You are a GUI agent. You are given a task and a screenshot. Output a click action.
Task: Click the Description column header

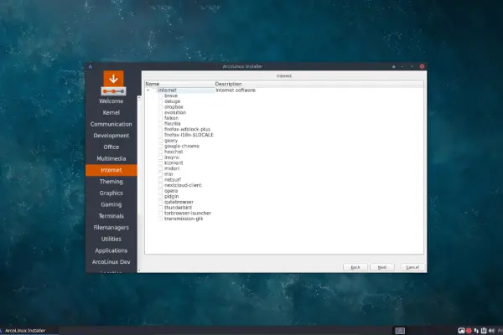pos(319,84)
